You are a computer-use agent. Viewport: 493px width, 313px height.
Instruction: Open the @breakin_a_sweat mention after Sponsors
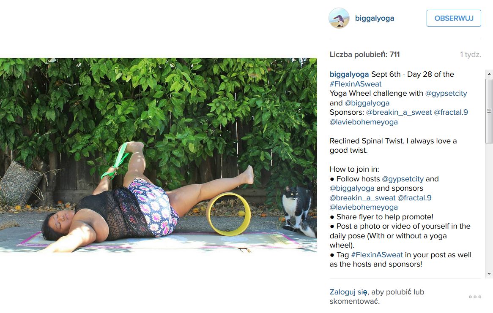pyautogui.click(x=399, y=112)
